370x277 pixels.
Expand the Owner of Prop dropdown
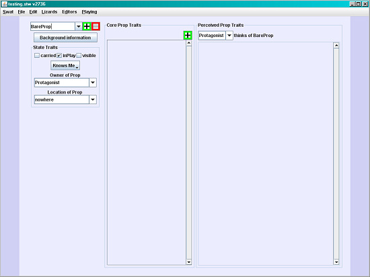[93, 83]
